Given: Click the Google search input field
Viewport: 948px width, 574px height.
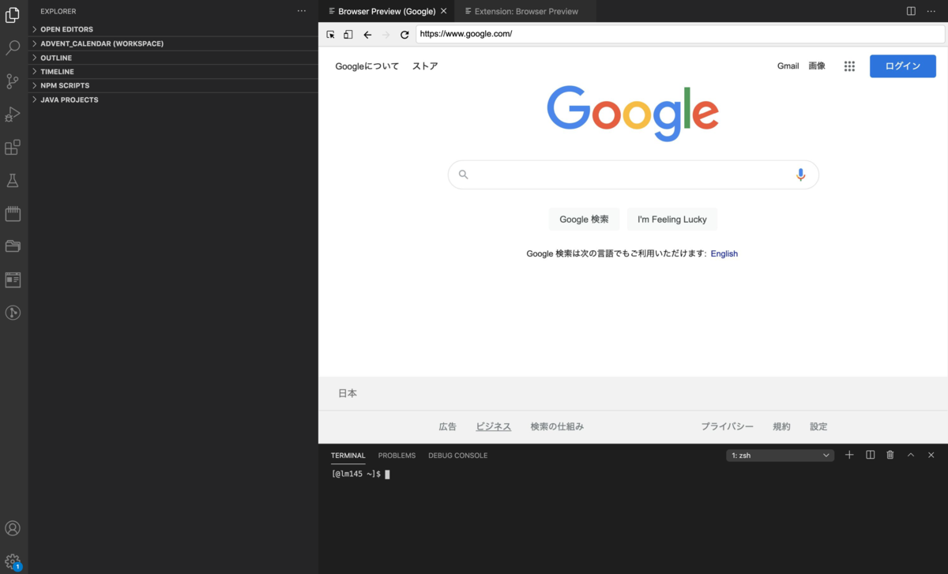Looking at the screenshot, I should pyautogui.click(x=633, y=174).
